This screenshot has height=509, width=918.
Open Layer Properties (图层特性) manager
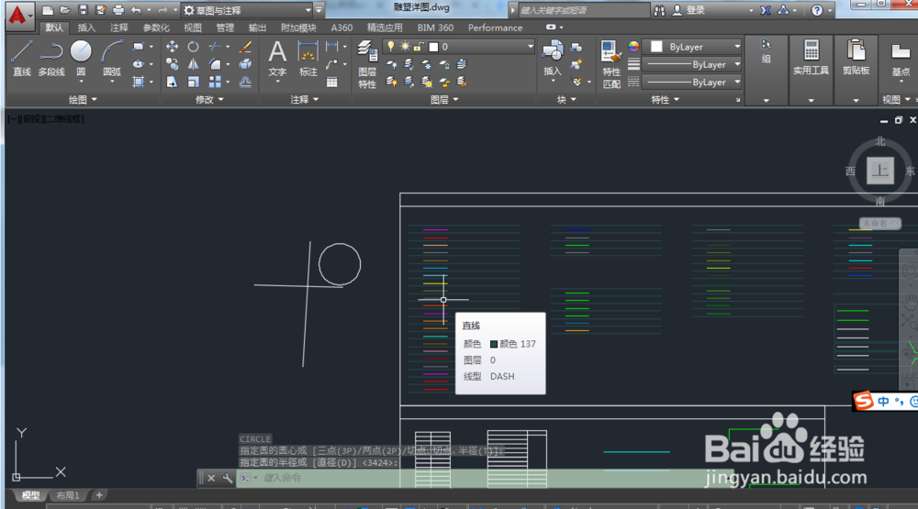click(367, 64)
